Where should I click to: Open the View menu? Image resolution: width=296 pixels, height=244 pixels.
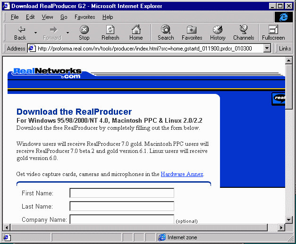click(x=47, y=17)
